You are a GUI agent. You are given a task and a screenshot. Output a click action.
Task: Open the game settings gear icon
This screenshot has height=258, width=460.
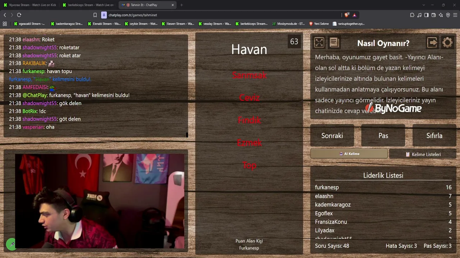click(x=447, y=43)
